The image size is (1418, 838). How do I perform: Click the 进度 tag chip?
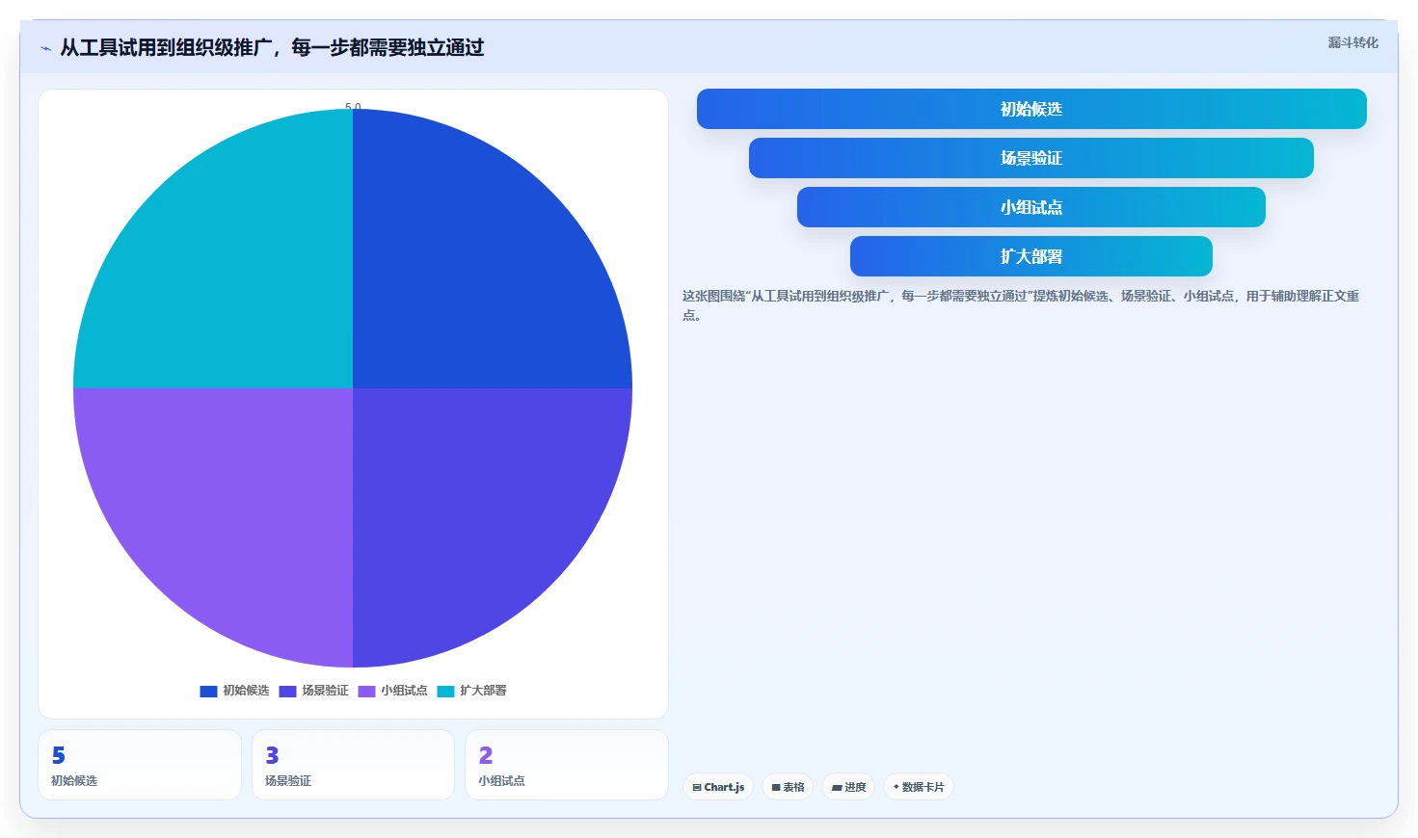pyautogui.click(x=848, y=787)
